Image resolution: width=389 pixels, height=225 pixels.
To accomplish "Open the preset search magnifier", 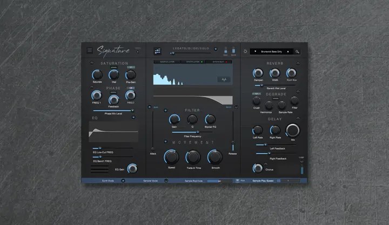I will 297,52.
